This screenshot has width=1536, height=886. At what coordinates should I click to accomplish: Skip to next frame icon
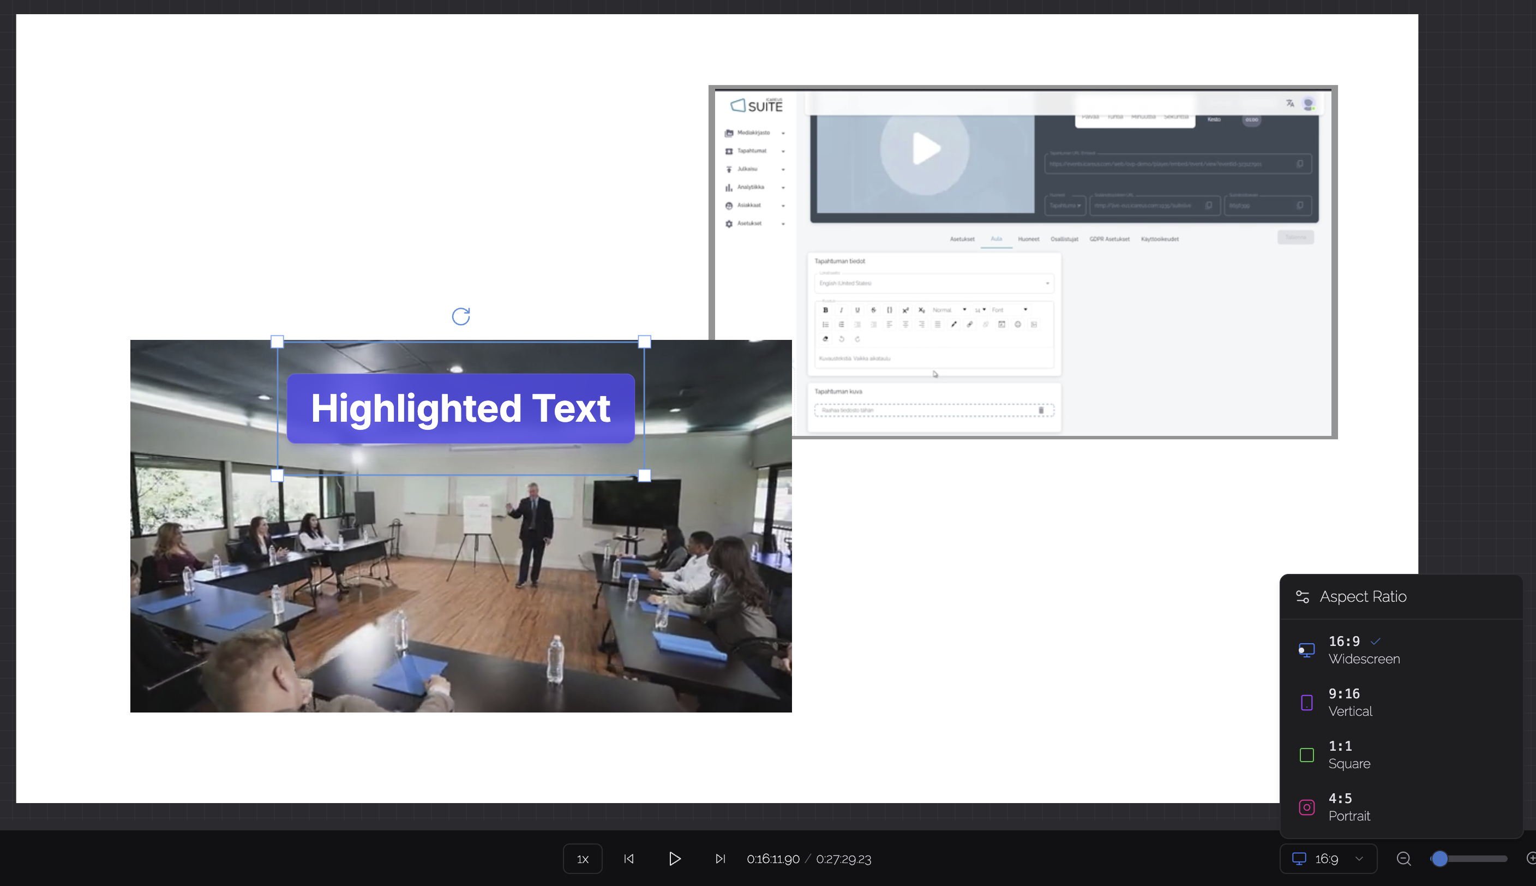pyautogui.click(x=719, y=859)
